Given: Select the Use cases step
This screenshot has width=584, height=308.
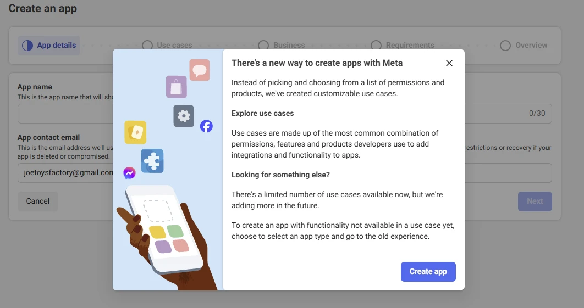Looking at the screenshot, I should [167, 46].
